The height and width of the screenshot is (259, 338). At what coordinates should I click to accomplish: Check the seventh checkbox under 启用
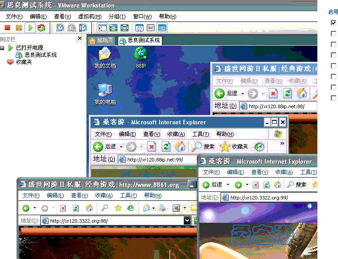click(334, 87)
